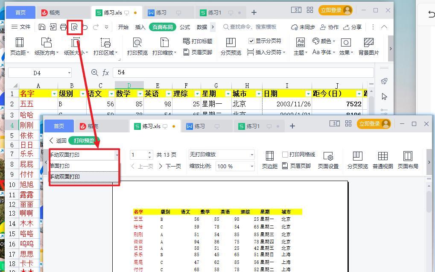
Task: Click the print icon in the quick access toolbar
Action: 64,27
